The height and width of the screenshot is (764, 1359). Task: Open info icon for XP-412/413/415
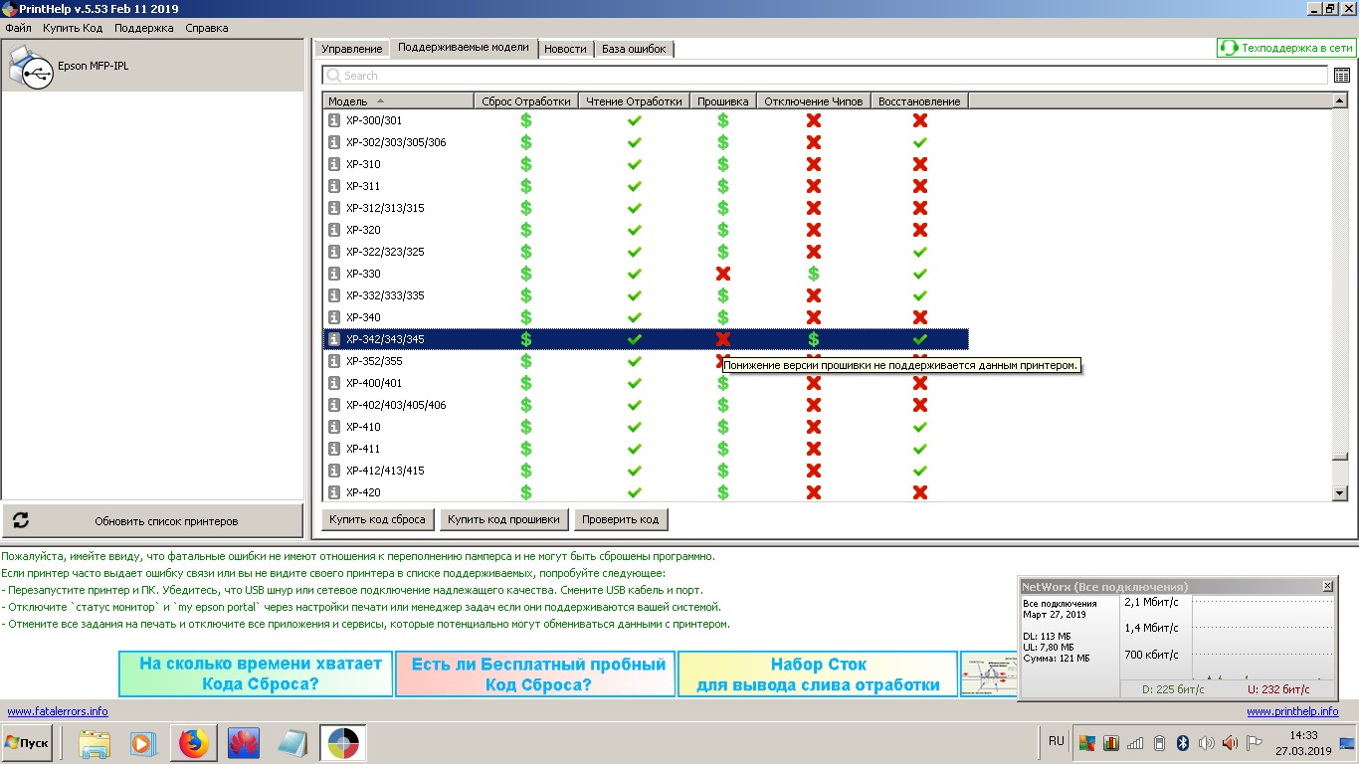pos(334,471)
